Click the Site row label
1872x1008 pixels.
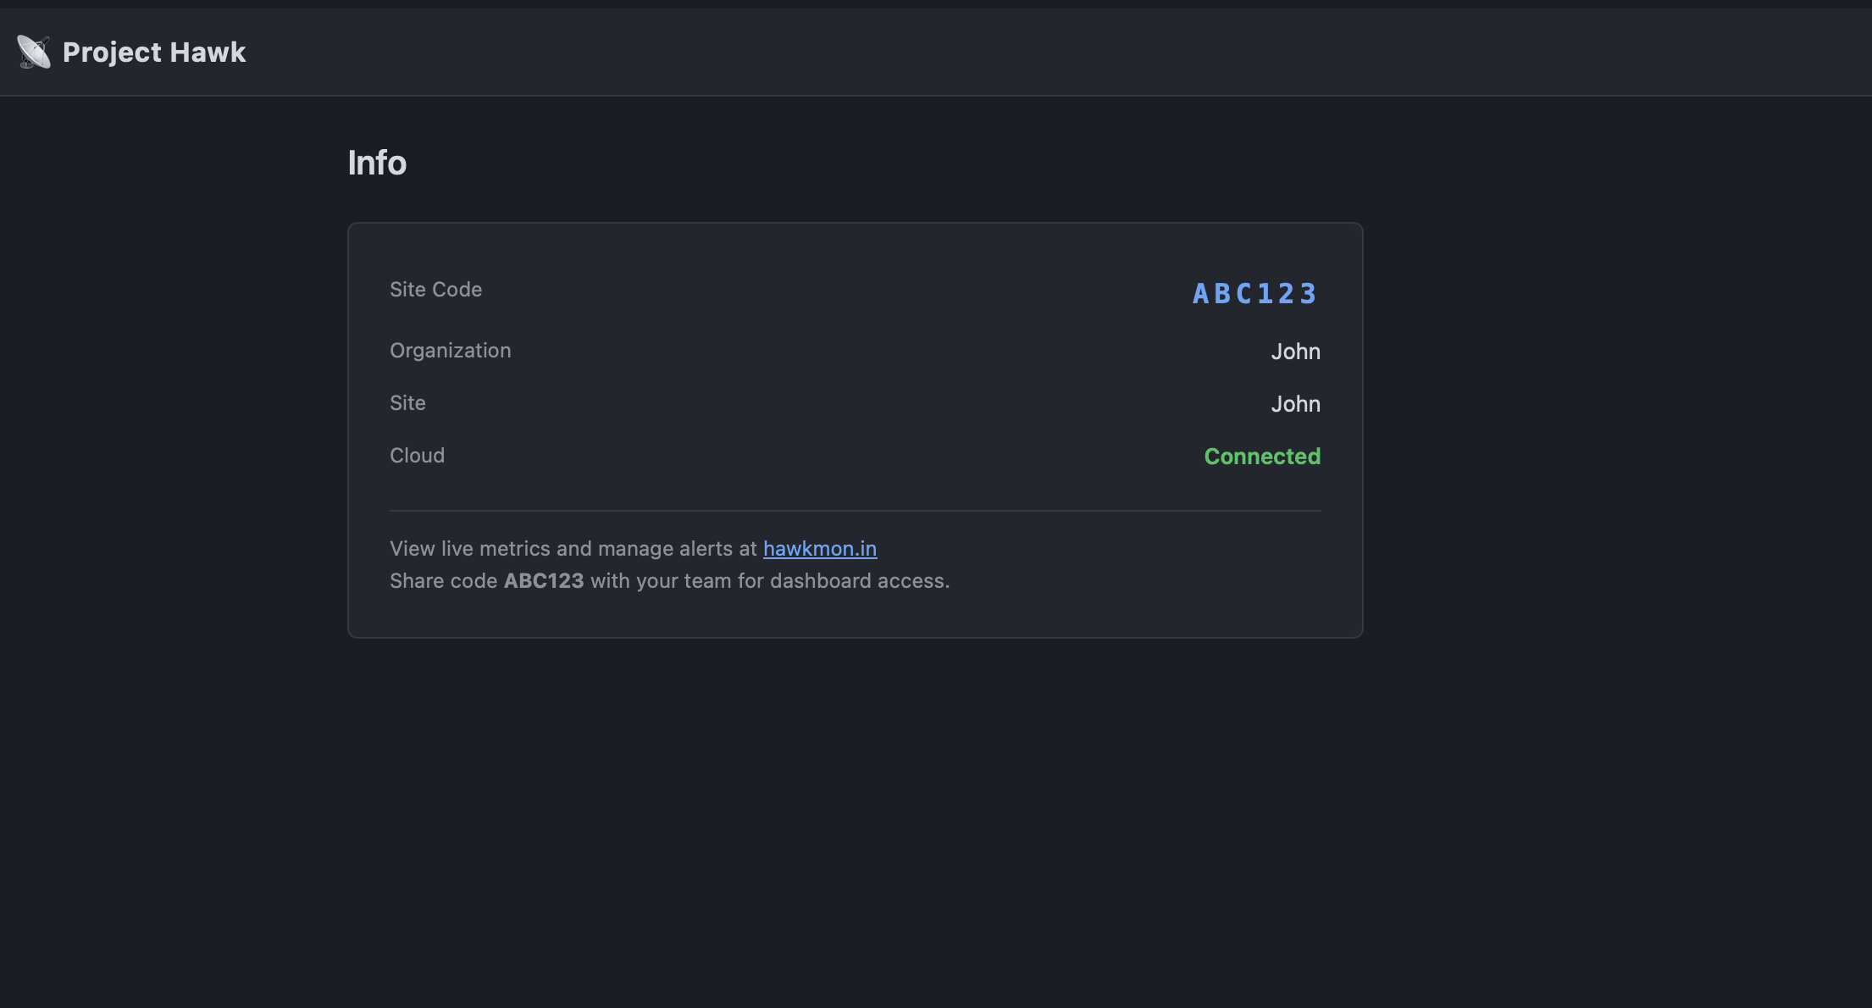(x=407, y=403)
